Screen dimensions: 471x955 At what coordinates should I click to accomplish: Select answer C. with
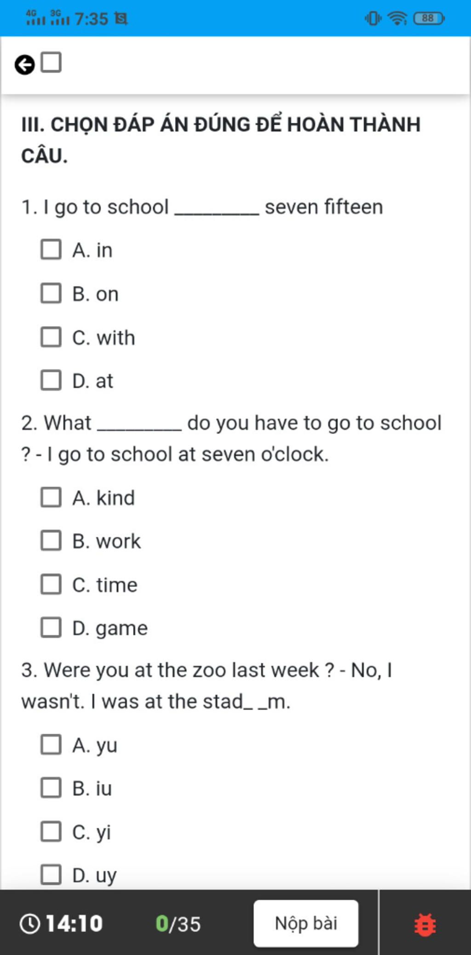coord(51,337)
